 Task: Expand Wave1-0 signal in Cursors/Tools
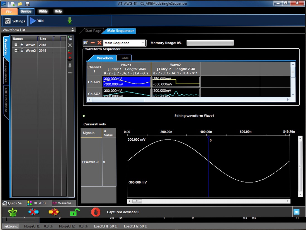pyautogui.click(x=83, y=162)
